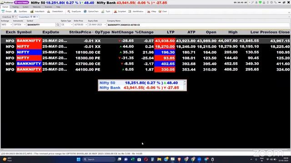
Task: Open the TopN tool
Action: [x=105, y=11]
